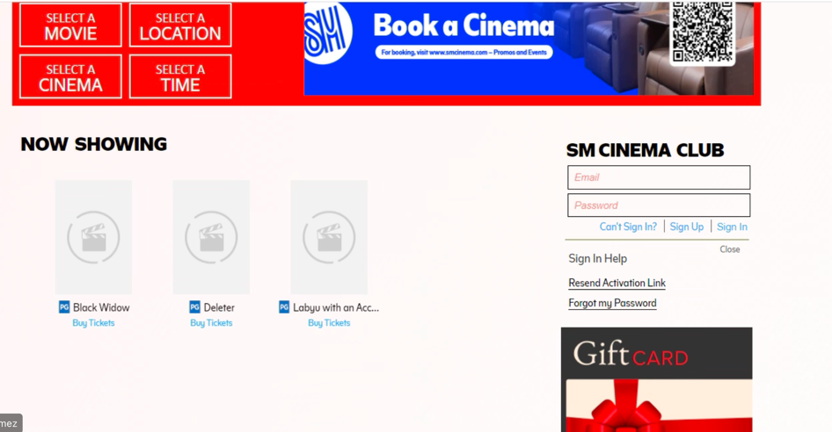Viewport: 832px width, 432px height.
Task: Choose the Select a Location button
Action: (x=180, y=25)
